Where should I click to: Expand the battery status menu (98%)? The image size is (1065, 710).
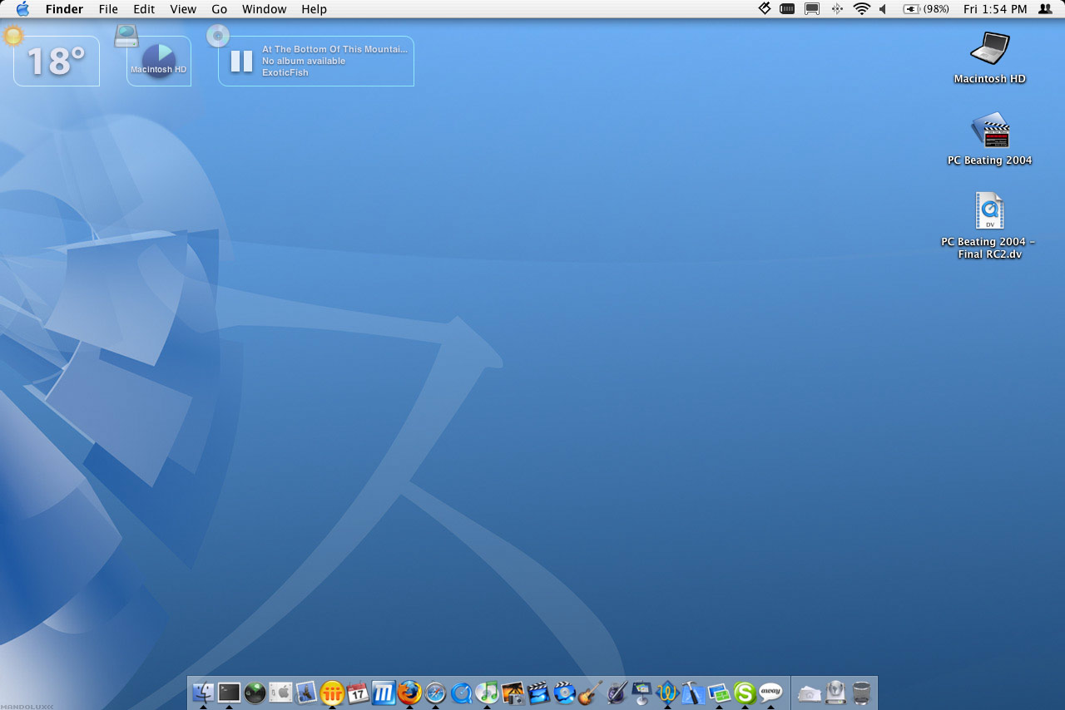click(926, 9)
